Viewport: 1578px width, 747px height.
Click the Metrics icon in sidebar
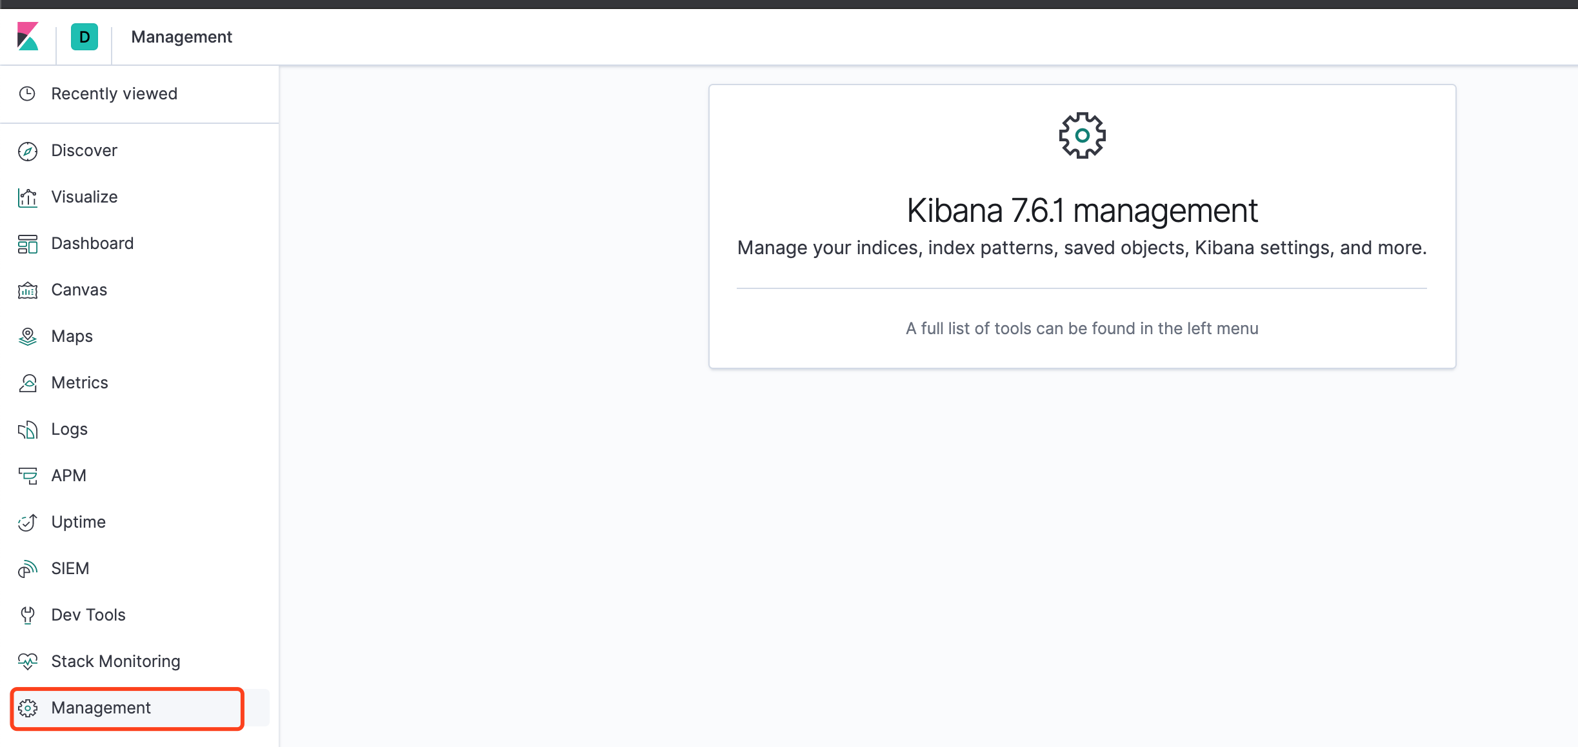[x=28, y=383]
